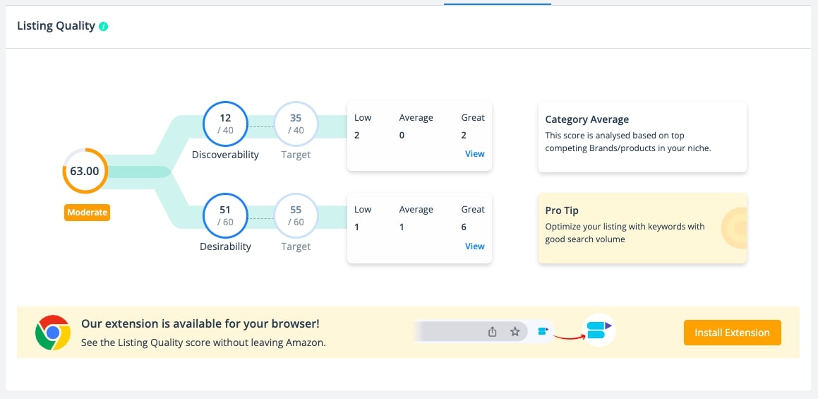Click the 63.00 overall score ring
The height and width of the screenshot is (399, 818).
click(85, 171)
